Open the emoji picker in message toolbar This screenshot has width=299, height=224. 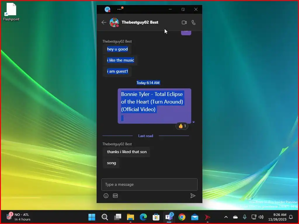pyautogui.click(x=106, y=196)
